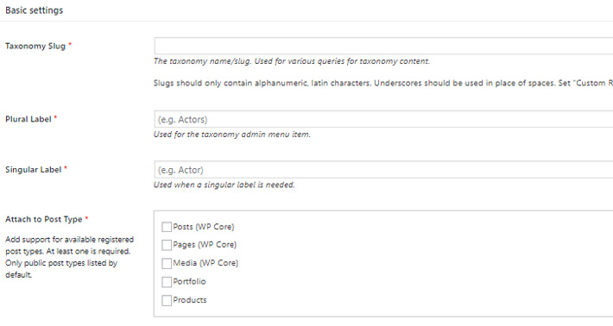The height and width of the screenshot is (326, 613).
Task: Enable the Pages (WP Core) checkbox
Action: point(167,245)
